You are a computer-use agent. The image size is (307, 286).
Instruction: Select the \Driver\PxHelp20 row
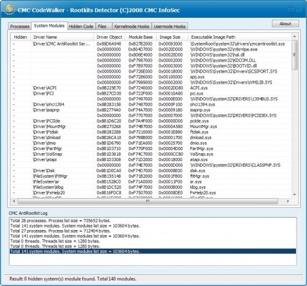pyautogui.click(x=151, y=193)
